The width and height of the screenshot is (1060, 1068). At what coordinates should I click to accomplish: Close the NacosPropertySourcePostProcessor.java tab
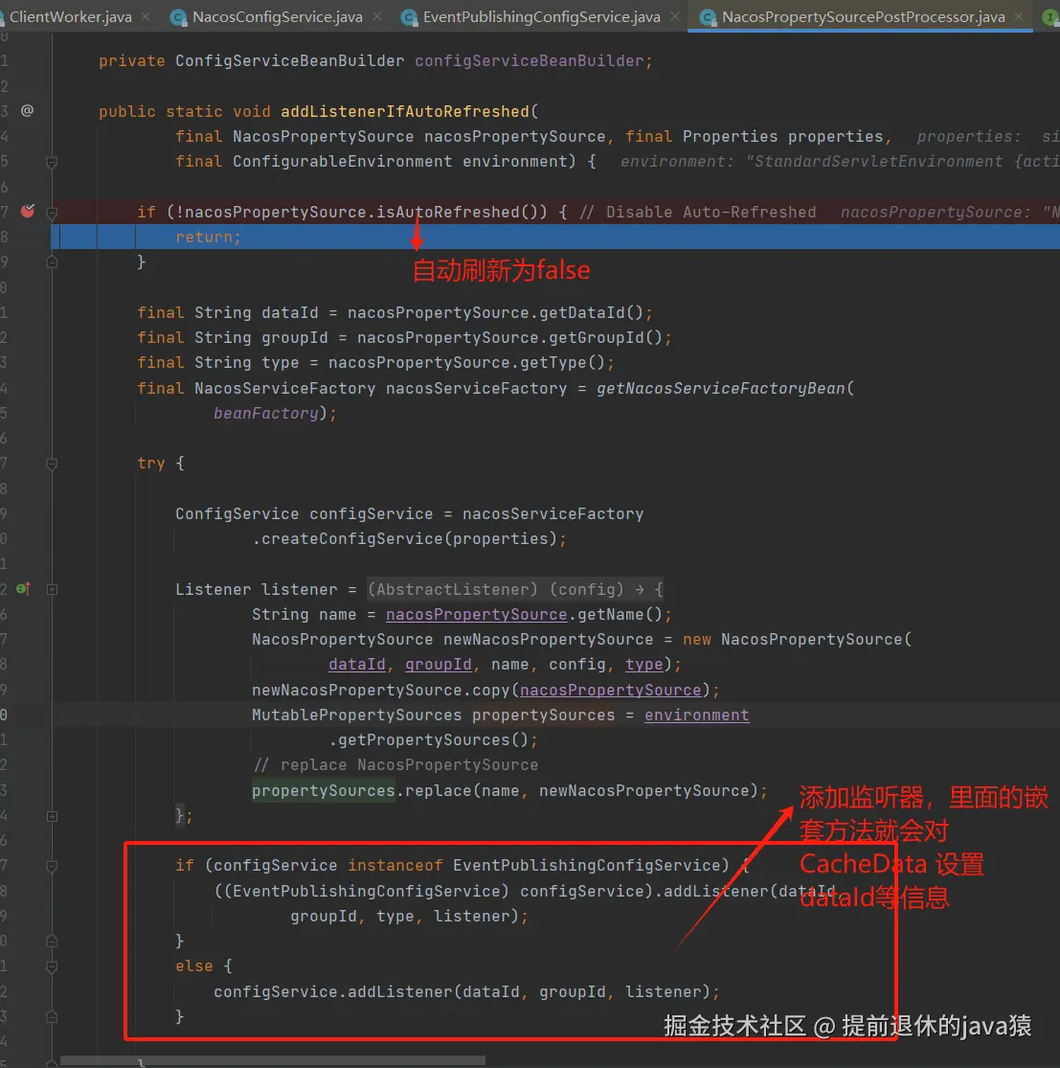point(1019,16)
